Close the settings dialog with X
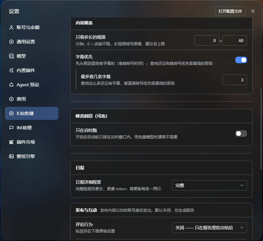The width and height of the screenshot is (263, 241). (x=253, y=11)
